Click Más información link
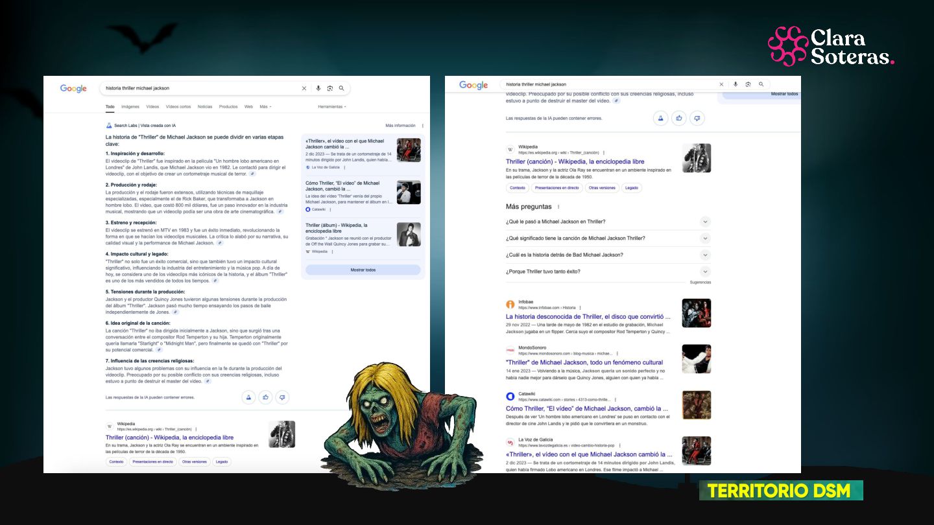934x525 pixels. tap(400, 126)
